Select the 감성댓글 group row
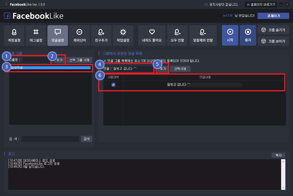 pos(50,68)
